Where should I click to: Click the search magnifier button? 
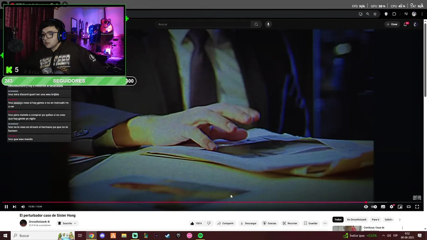coord(256,24)
